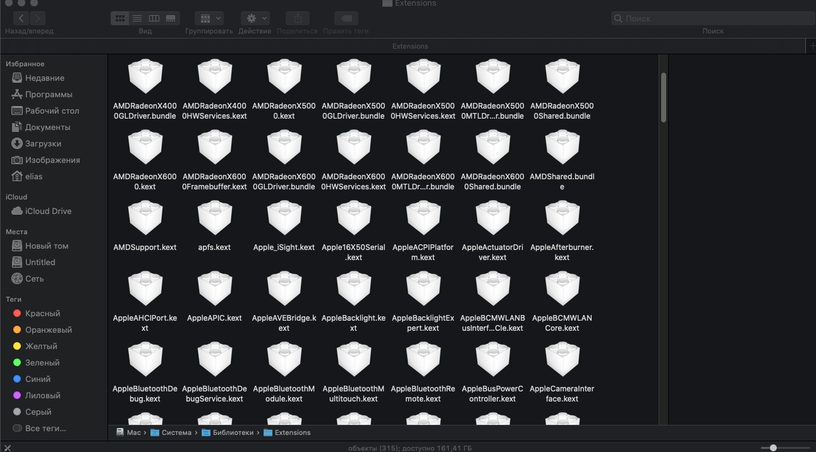Select AMDRadeonX6000Framebuffer.kext icon
The image size is (816, 452).
pyautogui.click(x=214, y=148)
